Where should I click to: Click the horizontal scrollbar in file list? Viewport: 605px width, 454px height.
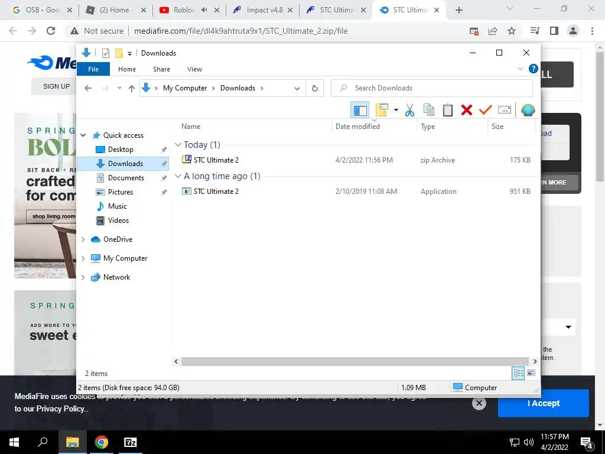tap(354, 361)
